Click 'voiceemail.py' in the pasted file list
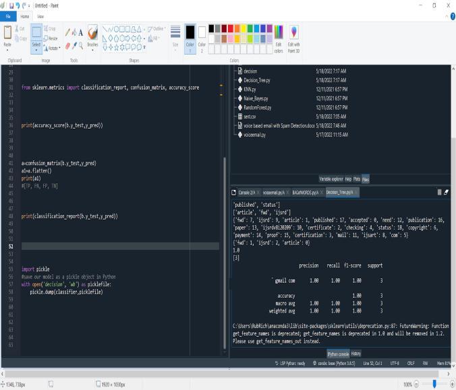The height and width of the screenshot is (390, 456). pyautogui.click(x=254, y=135)
